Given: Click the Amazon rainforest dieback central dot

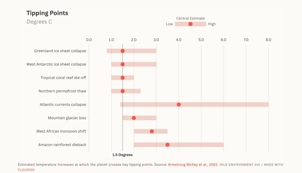Looking at the screenshot, I should pyautogui.click(x=168, y=145).
